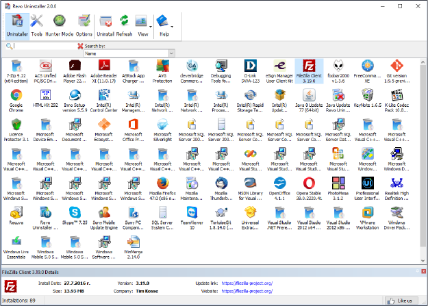This screenshot has height=306, width=428.
Task: Select the KeyNote 1.6.5 icon
Action: click(368, 99)
